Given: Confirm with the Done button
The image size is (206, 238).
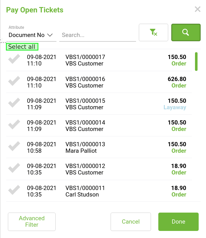Looking at the screenshot, I should coord(178,222).
